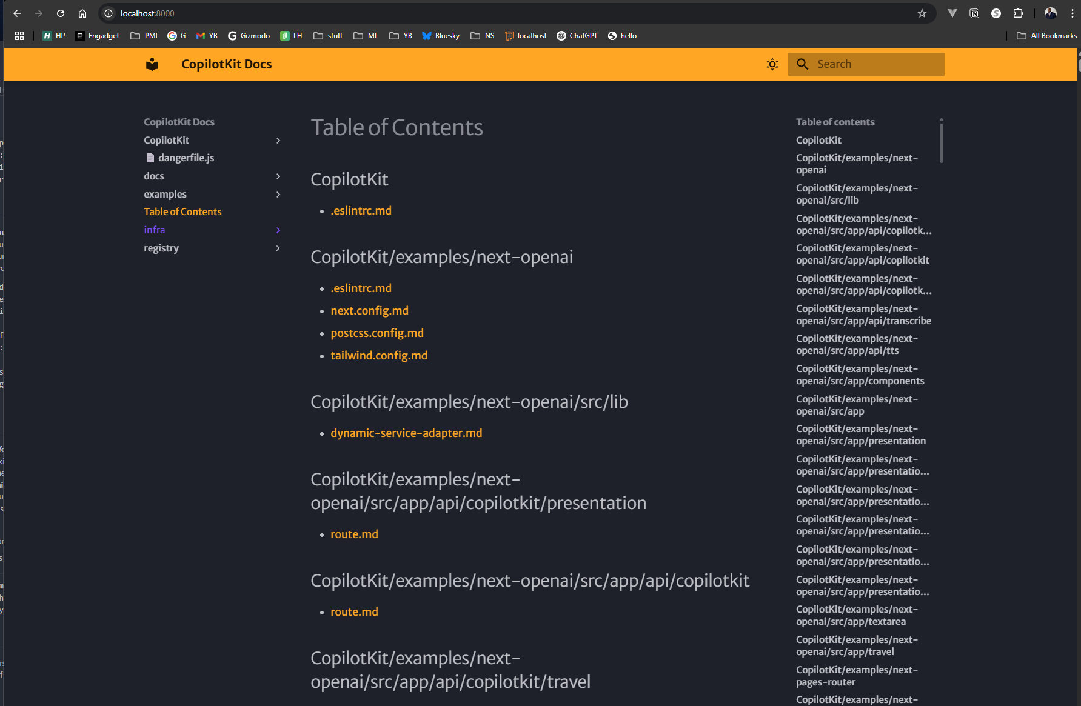Click the magnifier icon in search box
Screen dimensions: 1081x706
click(802, 64)
